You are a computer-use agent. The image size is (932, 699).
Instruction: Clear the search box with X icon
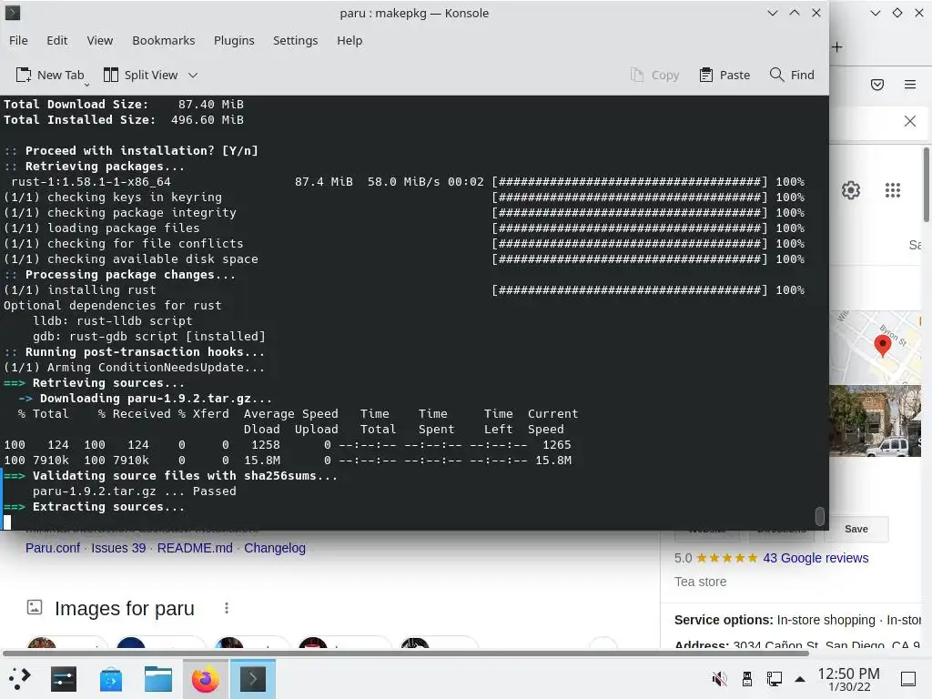point(910,121)
